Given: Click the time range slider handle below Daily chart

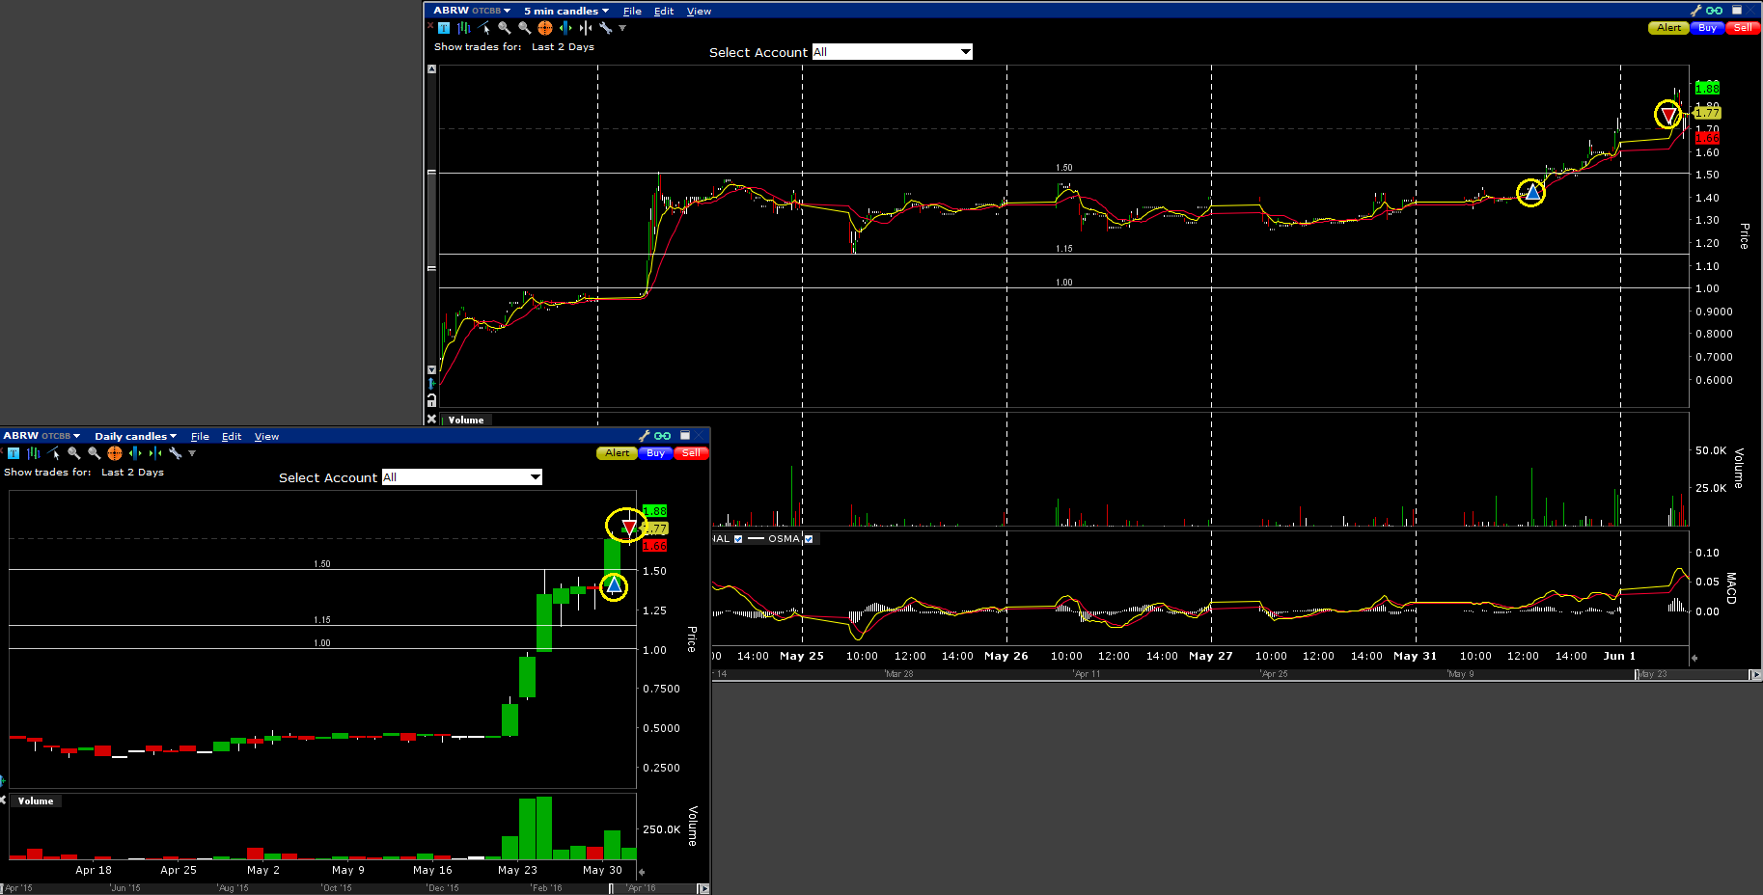Looking at the screenshot, I should click(611, 888).
